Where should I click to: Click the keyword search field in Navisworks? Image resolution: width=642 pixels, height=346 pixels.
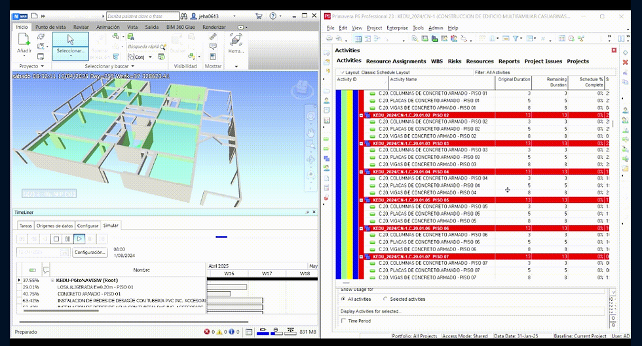point(143,16)
